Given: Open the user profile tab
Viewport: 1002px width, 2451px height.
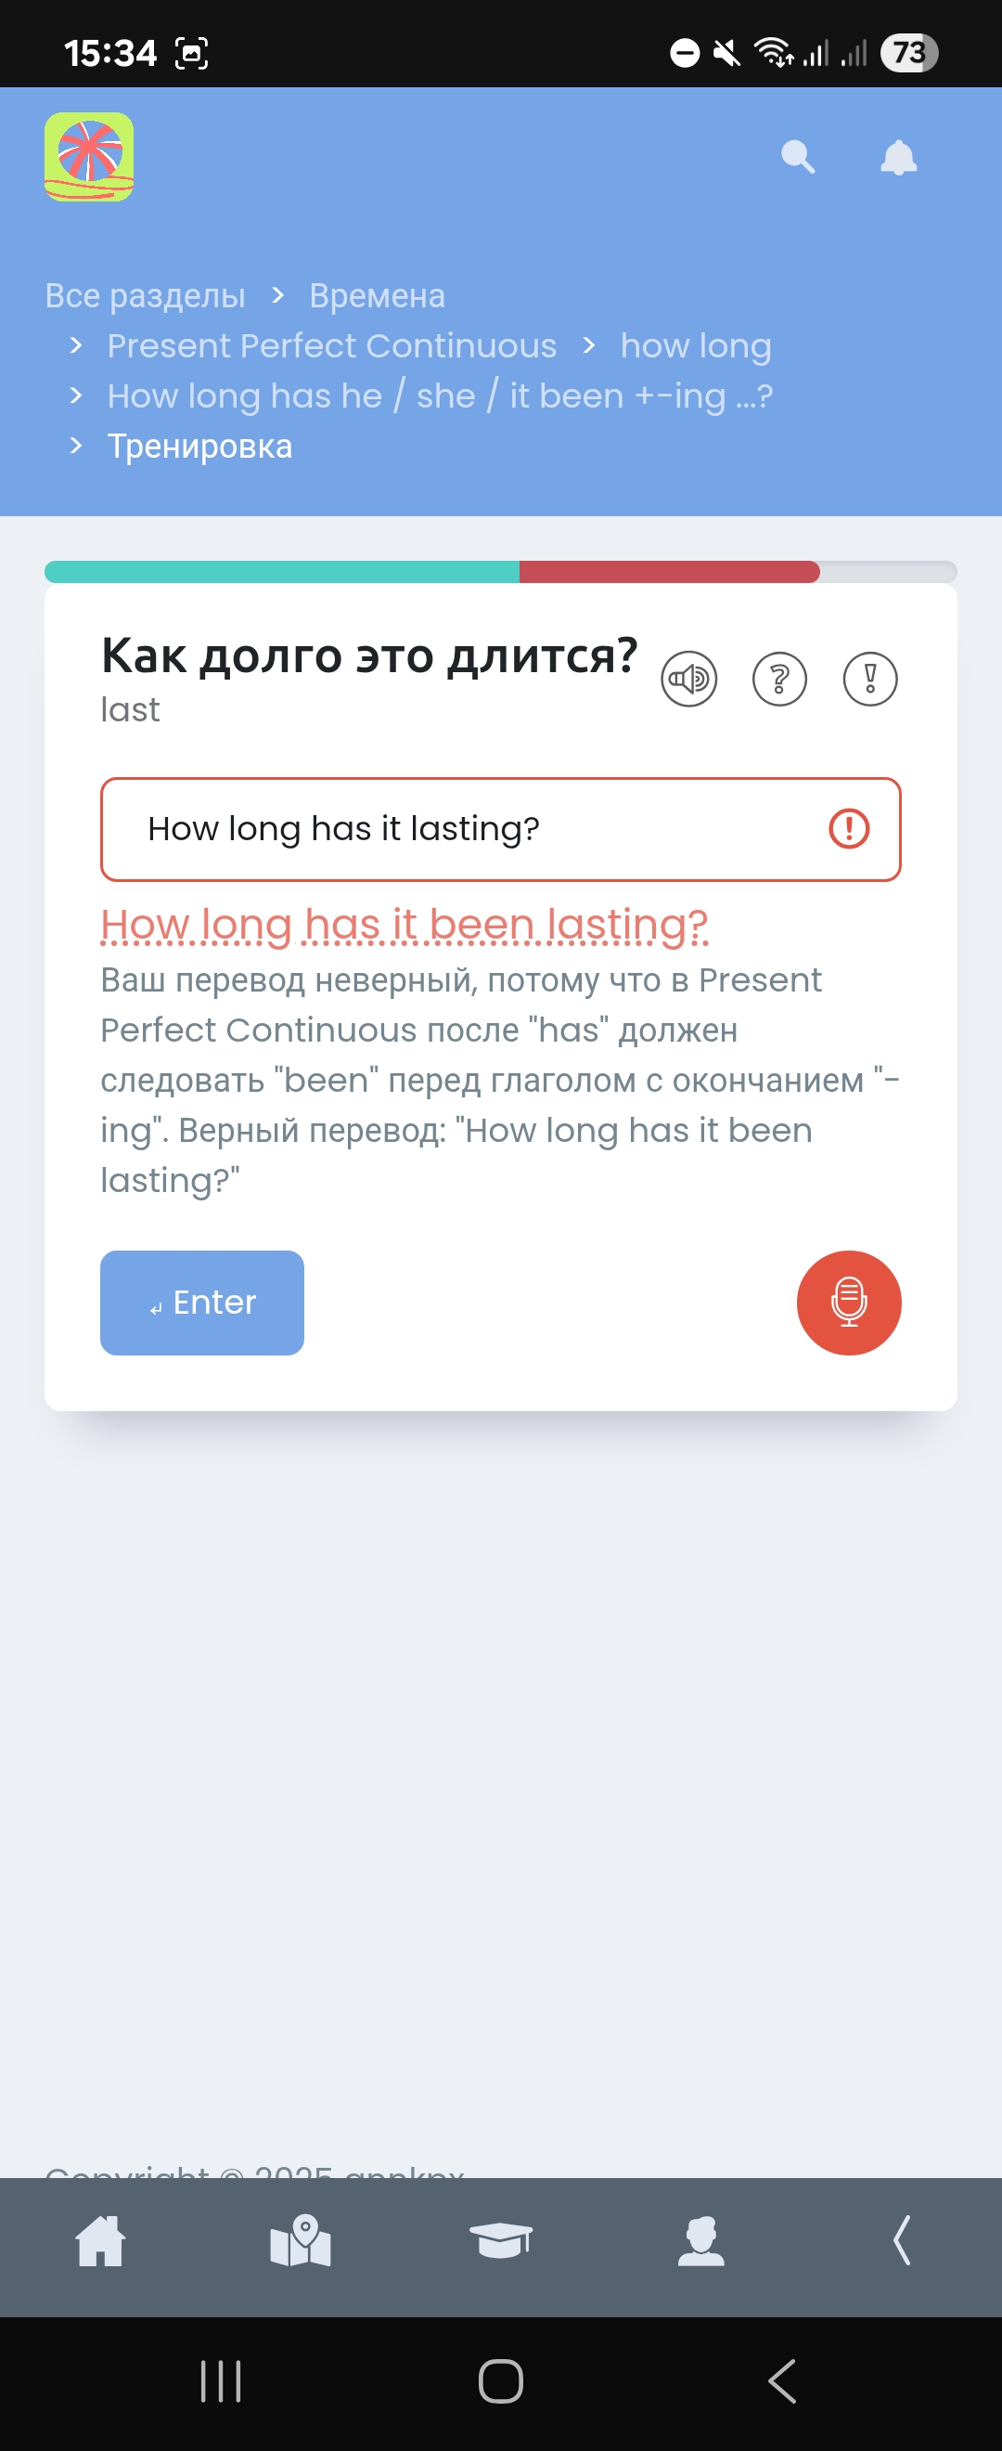Looking at the screenshot, I should pyautogui.click(x=700, y=2241).
